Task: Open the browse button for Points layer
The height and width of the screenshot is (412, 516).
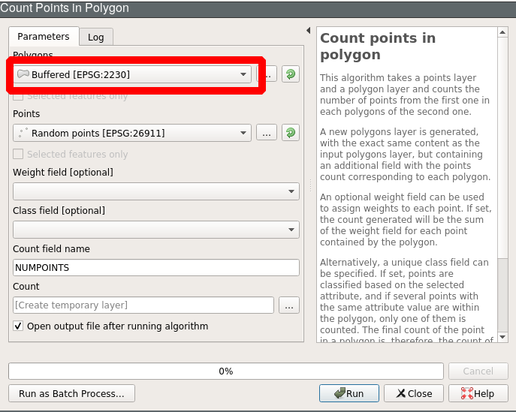Action: point(266,133)
